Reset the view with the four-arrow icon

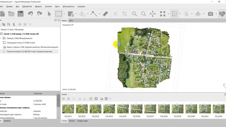point(153,14)
